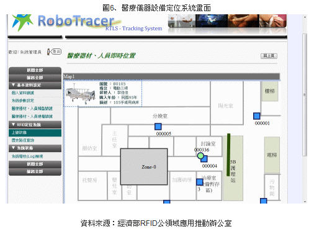Open the 系統參數設定 menu link
309x229 pixels.
(23, 101)
